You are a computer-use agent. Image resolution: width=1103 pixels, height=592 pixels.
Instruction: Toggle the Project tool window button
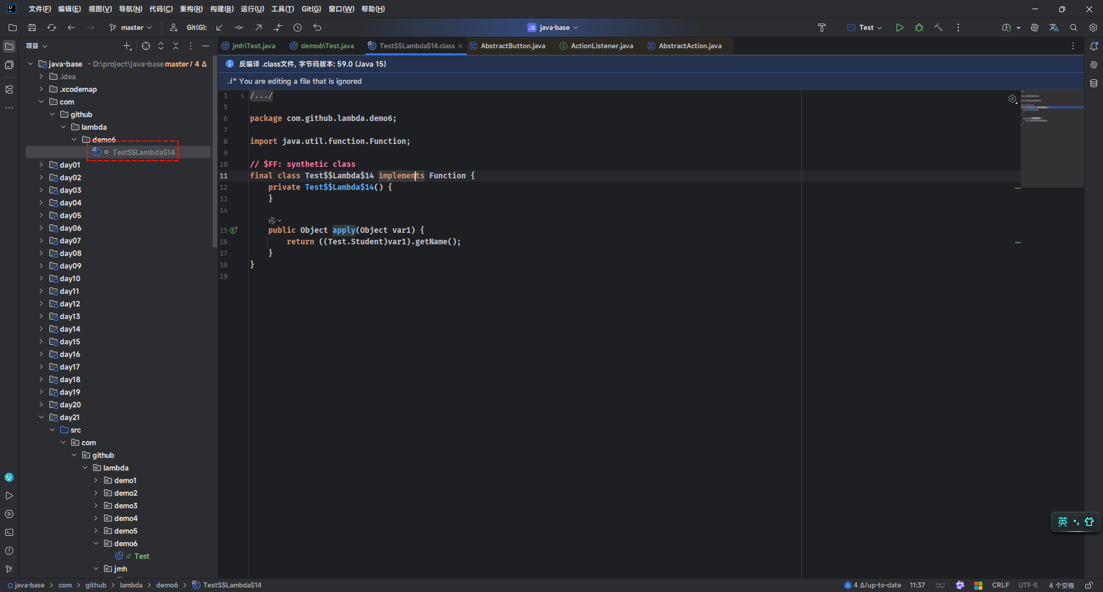click(9, 46)
